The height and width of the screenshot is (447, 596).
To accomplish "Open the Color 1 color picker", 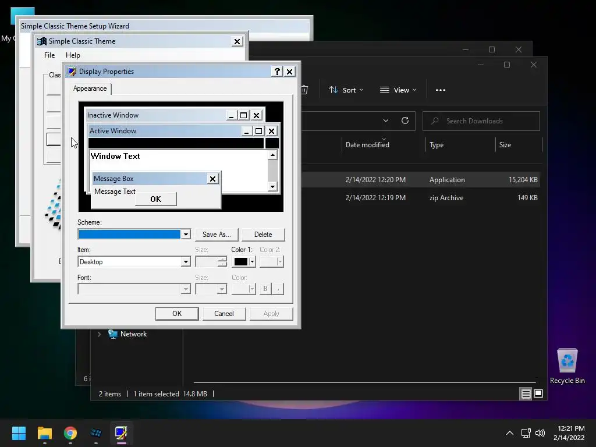I will [244, 262].
